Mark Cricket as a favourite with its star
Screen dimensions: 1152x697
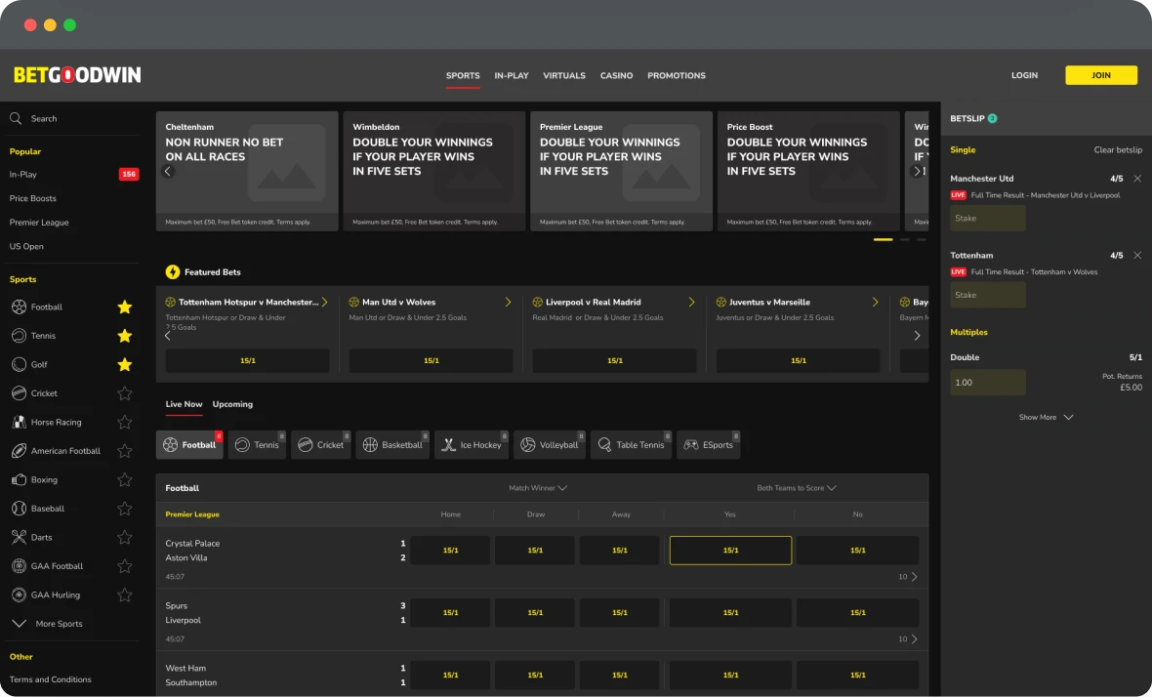click(x=125, y=393)
